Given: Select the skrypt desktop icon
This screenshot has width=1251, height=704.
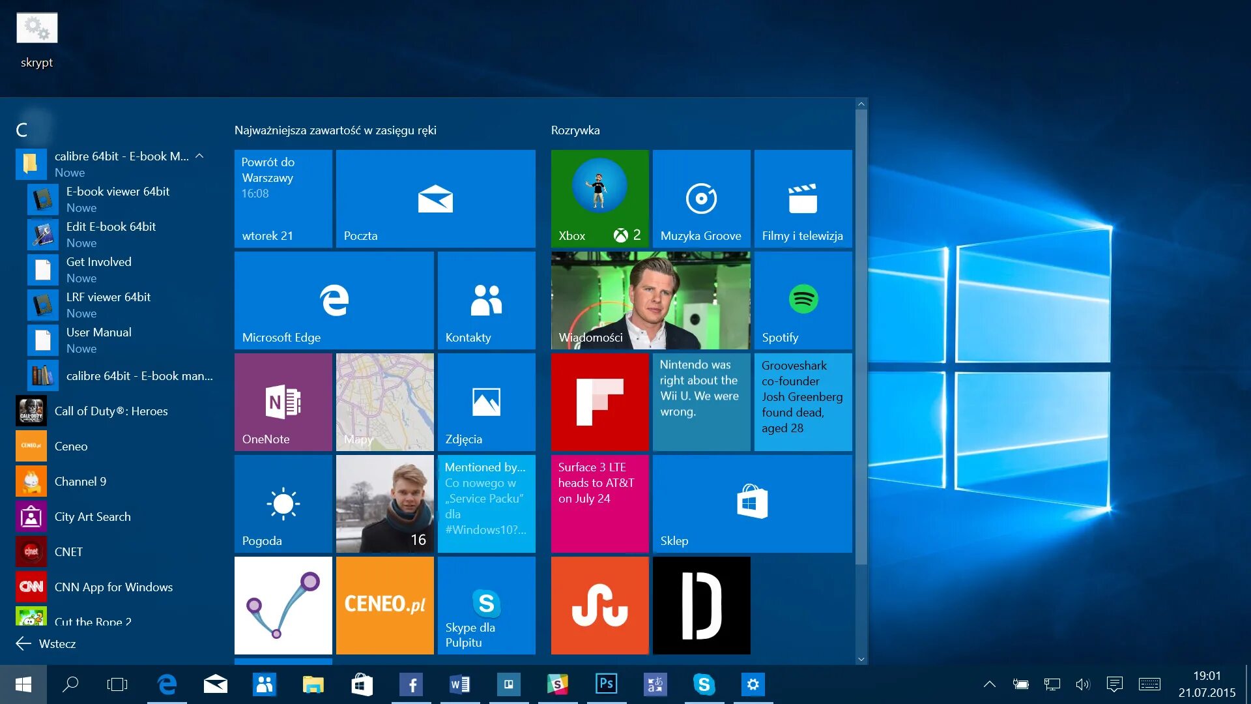Looking at the screenshot, I should click(x=36, y=40).
